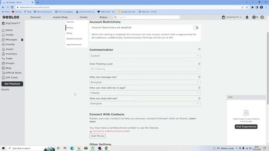The image size is (269, 151).
Task: Open the Who can message me dropdown
Action: [145, 82]
